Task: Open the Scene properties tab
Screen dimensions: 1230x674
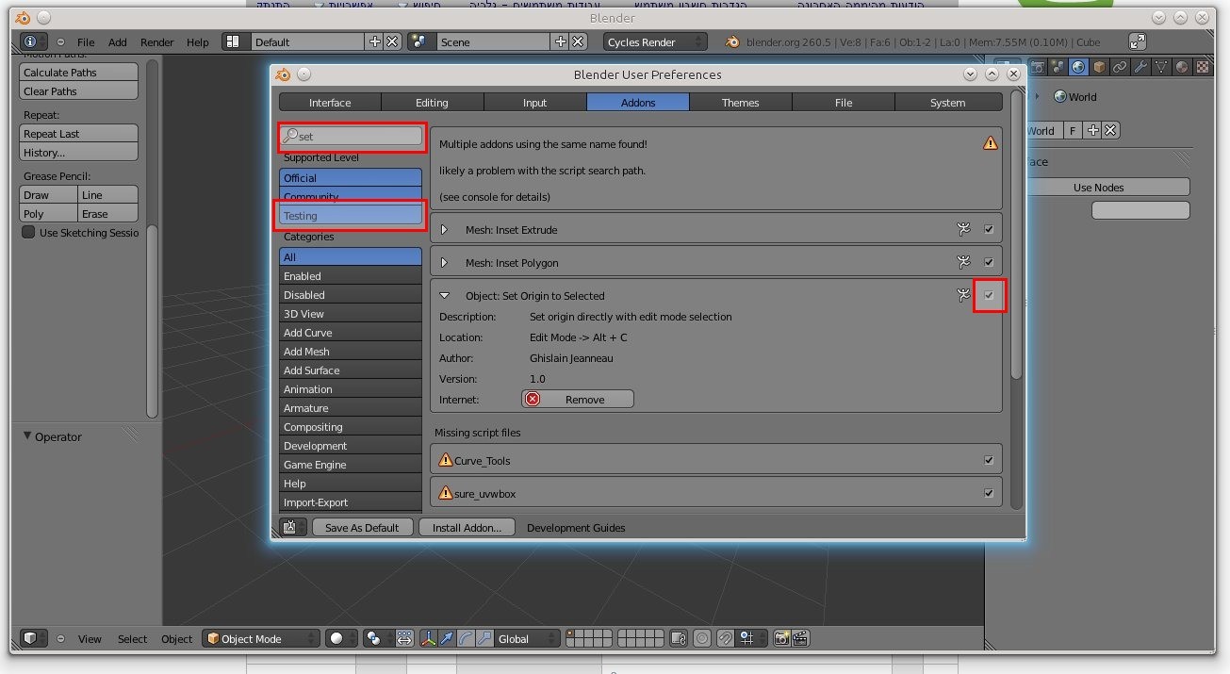Action: tap(1058, 67)
